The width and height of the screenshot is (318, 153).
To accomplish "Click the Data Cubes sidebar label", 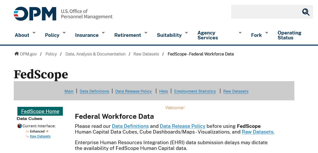I will tap(30, 119).
